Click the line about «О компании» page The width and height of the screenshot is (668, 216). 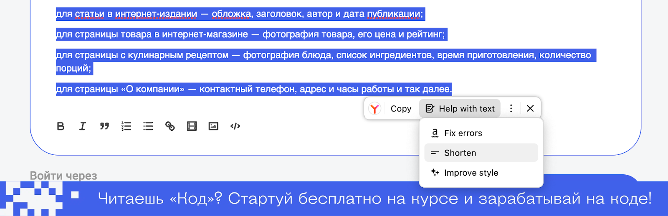point(254,89)
